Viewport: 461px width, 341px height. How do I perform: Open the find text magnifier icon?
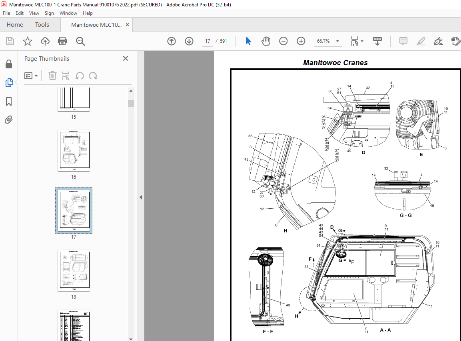click(80, 41)
